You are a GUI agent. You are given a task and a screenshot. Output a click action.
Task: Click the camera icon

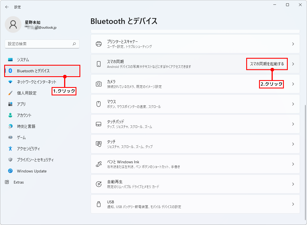[x=99, y=84]
